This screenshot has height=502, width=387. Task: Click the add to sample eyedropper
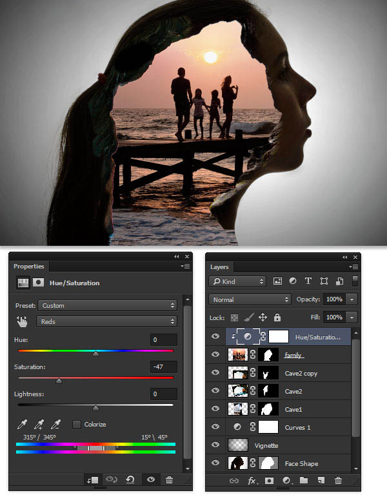point(39,425)
